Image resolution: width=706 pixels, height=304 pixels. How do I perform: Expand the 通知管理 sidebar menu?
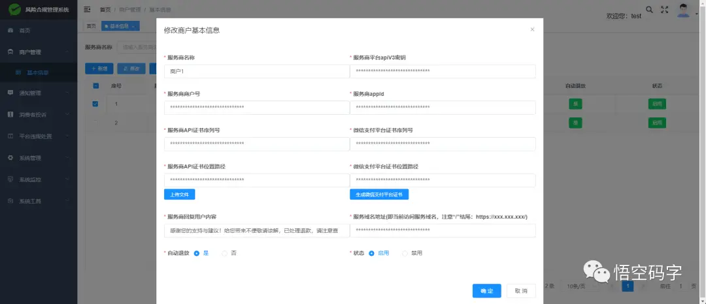[39, 93]
